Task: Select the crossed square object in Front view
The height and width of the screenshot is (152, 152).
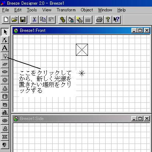Action: click(x=82, y=50)
